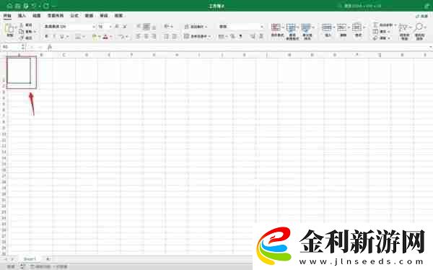Click the Insert cells button

[x=328, y=30]
